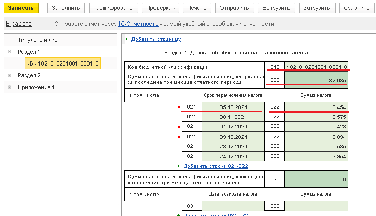Open the Проверка dropdown menu
Viewport: 376px width, 216px height.
(162, 8)
